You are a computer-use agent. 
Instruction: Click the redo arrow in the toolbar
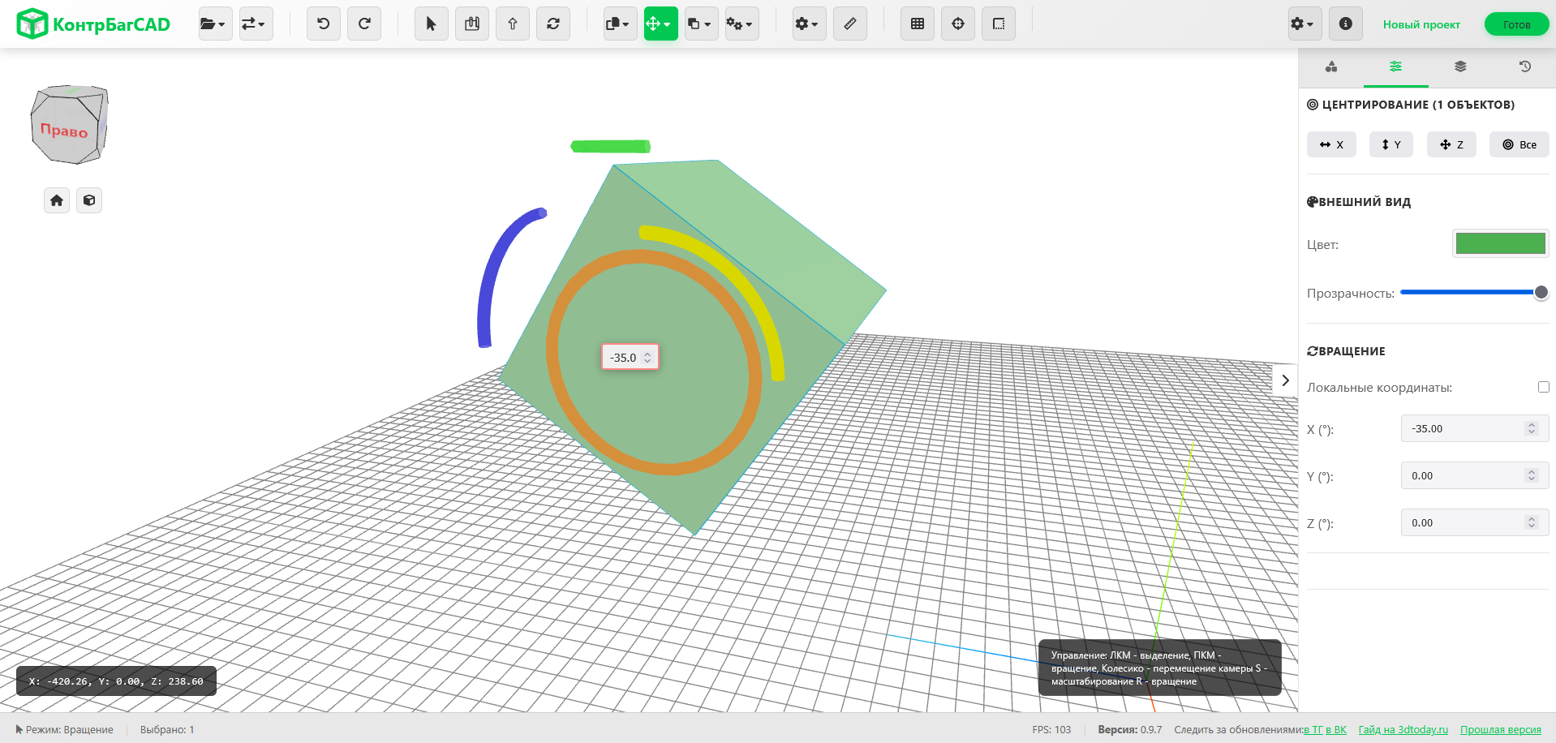click(364, 24)
